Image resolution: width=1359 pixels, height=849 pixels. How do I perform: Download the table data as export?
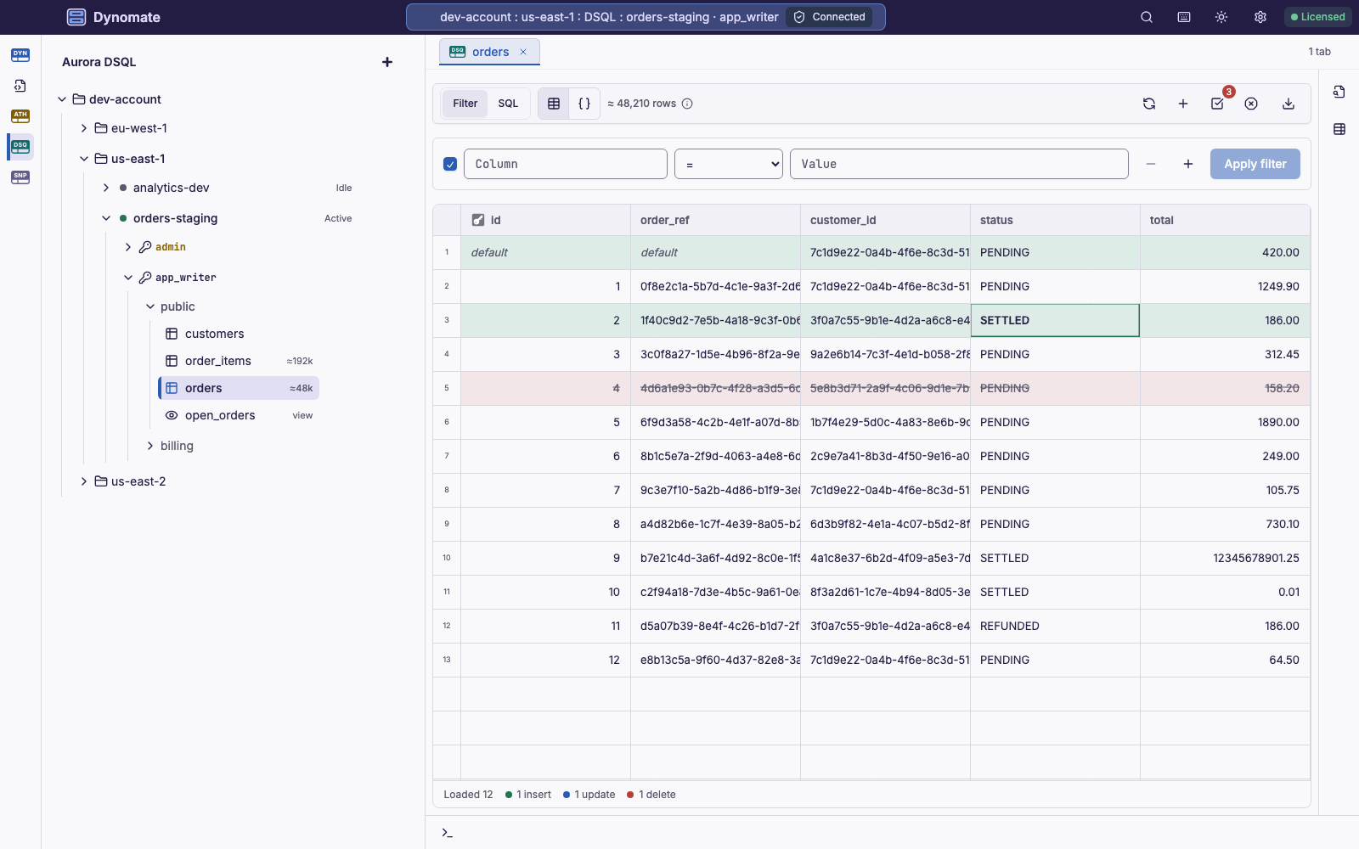[x=1289, y=104]
